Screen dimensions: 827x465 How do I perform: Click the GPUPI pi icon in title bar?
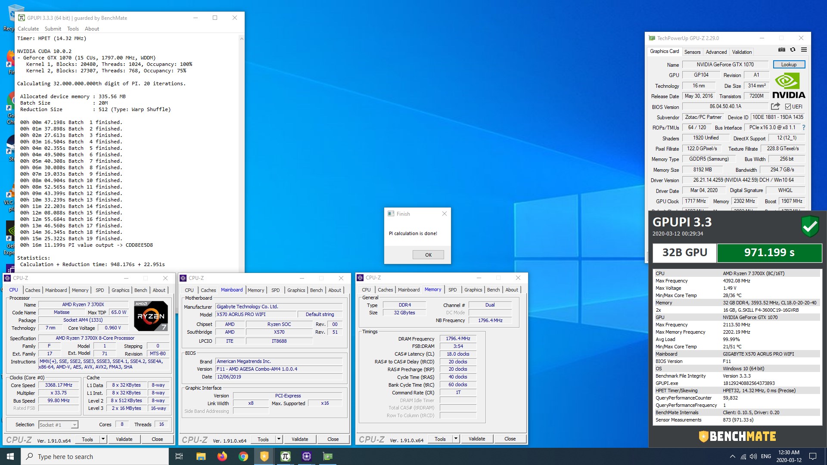pyautogui.click(x=22, y=18)
